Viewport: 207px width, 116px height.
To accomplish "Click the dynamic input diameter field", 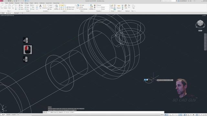I will [146, 80].
